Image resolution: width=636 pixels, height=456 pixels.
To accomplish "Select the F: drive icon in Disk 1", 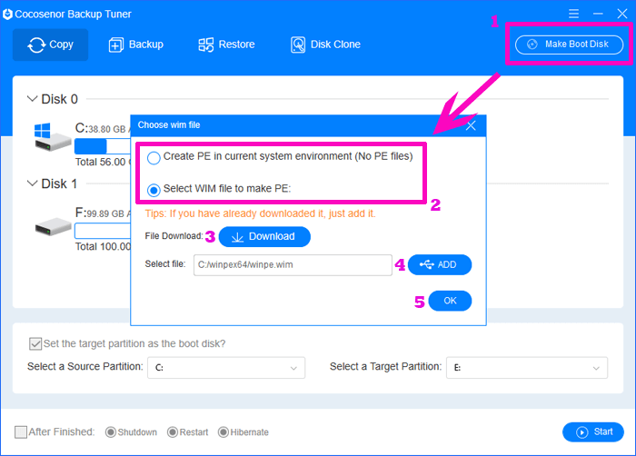I will (x=53, y=226).
